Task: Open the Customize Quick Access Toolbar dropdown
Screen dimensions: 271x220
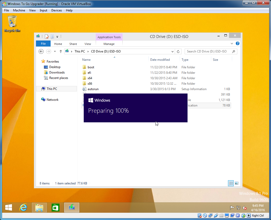Action: 57,37
